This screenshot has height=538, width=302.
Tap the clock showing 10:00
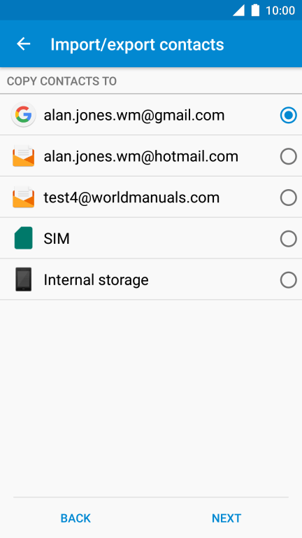coord(280,11)
